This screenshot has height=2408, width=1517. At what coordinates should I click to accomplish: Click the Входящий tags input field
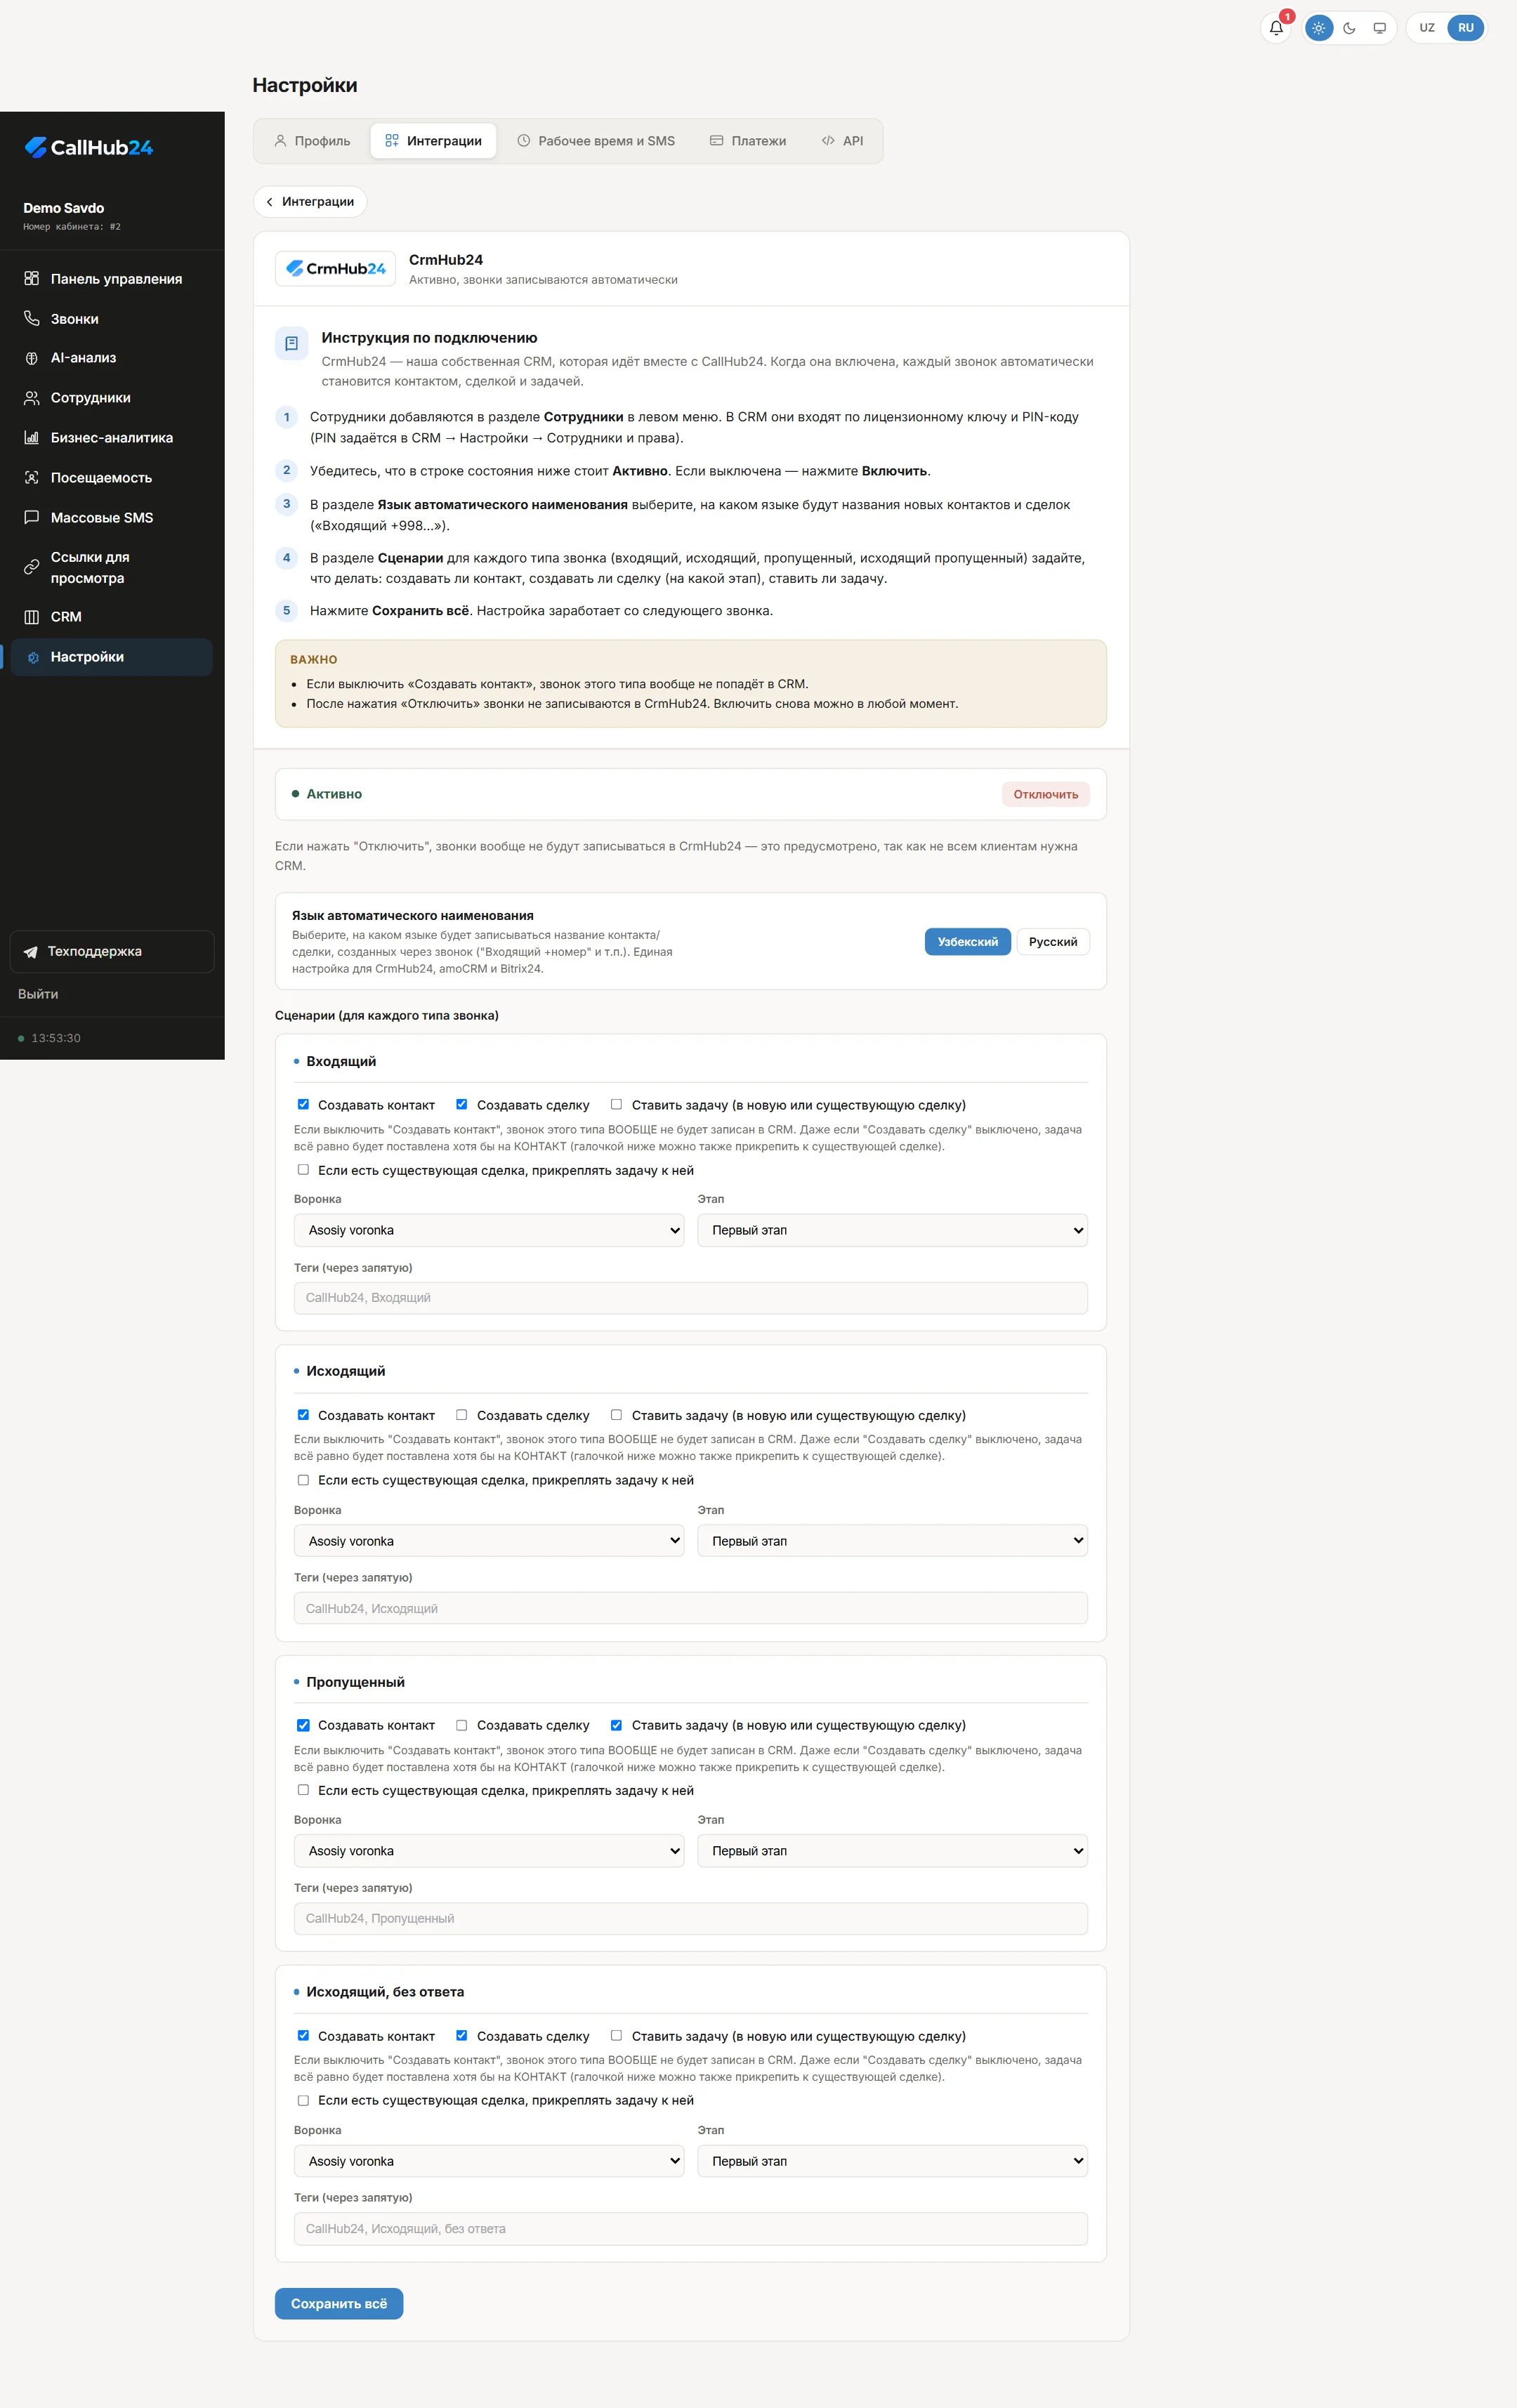pos(691,1298)
